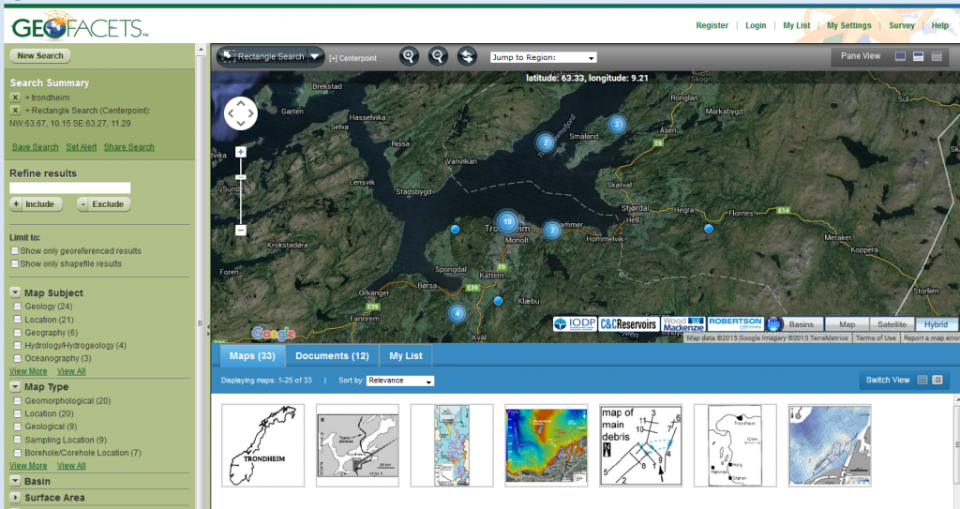
Task: Click the cluster marker labeled 19
Action: pos(507,222)
